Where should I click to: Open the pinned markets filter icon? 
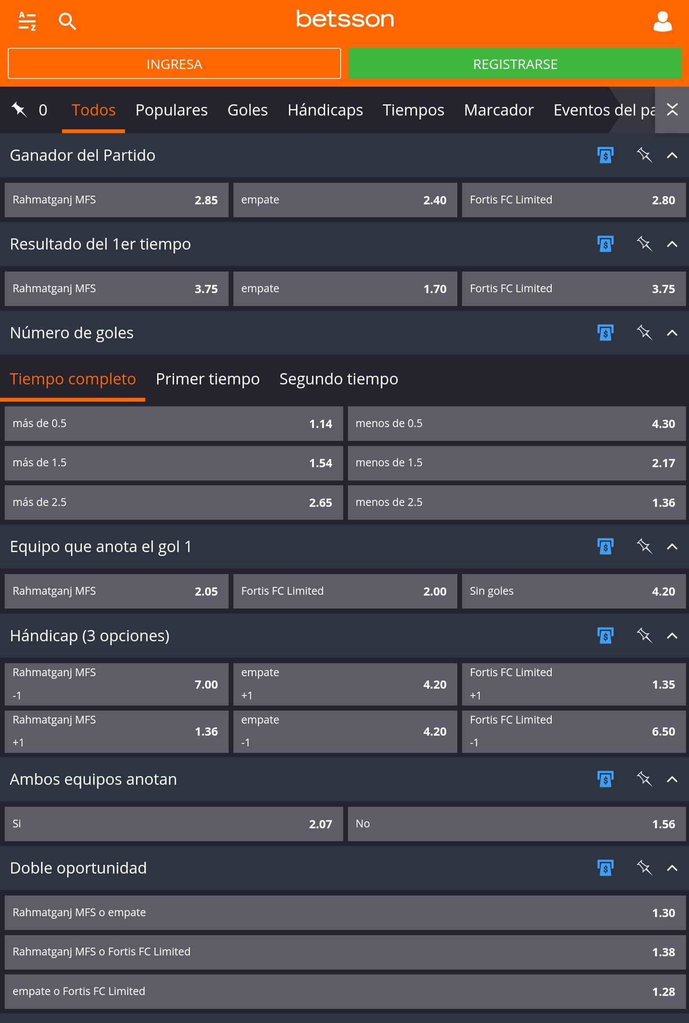(x=19, y=109)
